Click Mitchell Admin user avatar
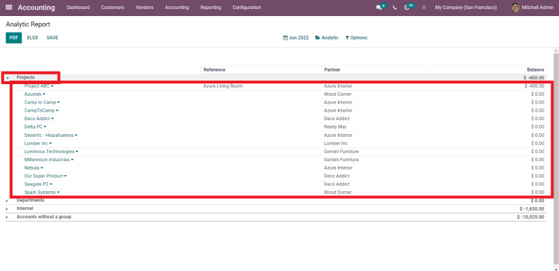This screenshot has height=271, width=559. click(515, 8)
